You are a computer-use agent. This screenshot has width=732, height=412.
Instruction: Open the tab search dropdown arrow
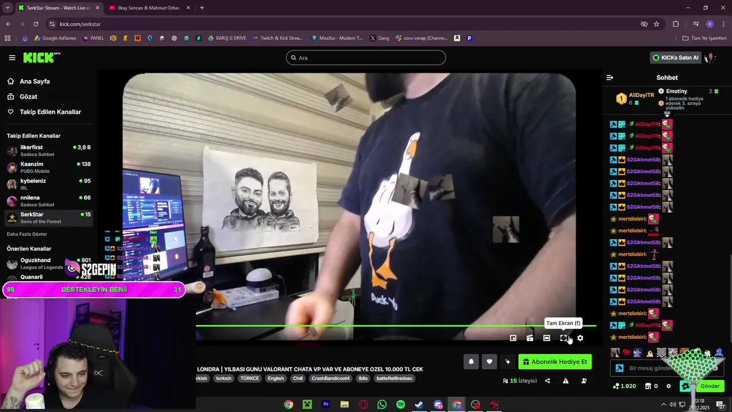(x=7, y=8)
